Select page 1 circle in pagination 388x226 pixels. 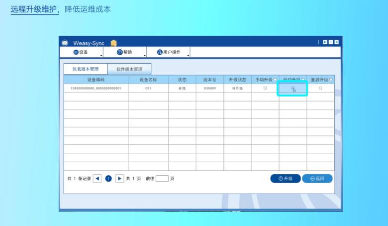pyautogui.click(x=108, y=178)
